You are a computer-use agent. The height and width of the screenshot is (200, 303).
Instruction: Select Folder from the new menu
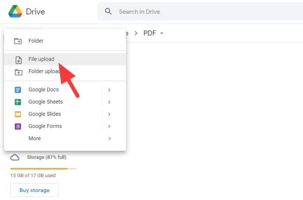[x=65, y=41]
